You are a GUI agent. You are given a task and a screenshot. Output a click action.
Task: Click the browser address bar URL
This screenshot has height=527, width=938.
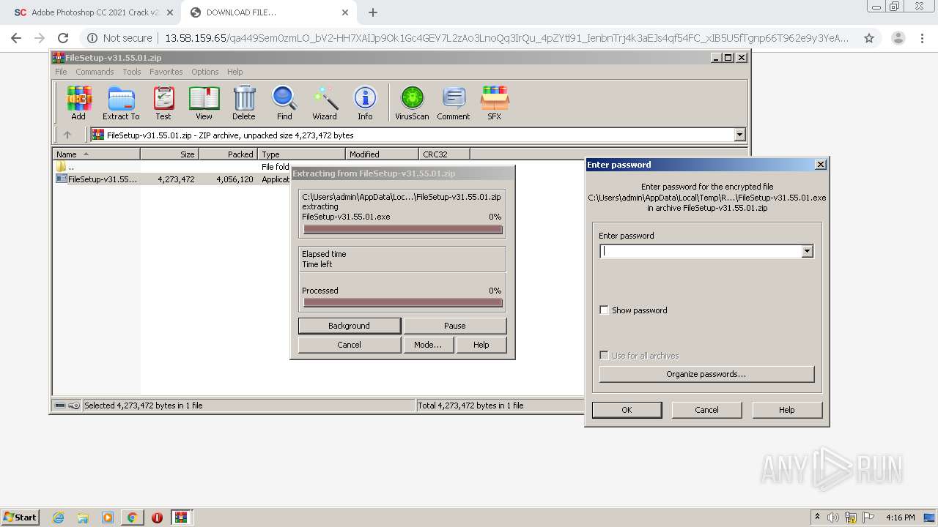(506, 38)
